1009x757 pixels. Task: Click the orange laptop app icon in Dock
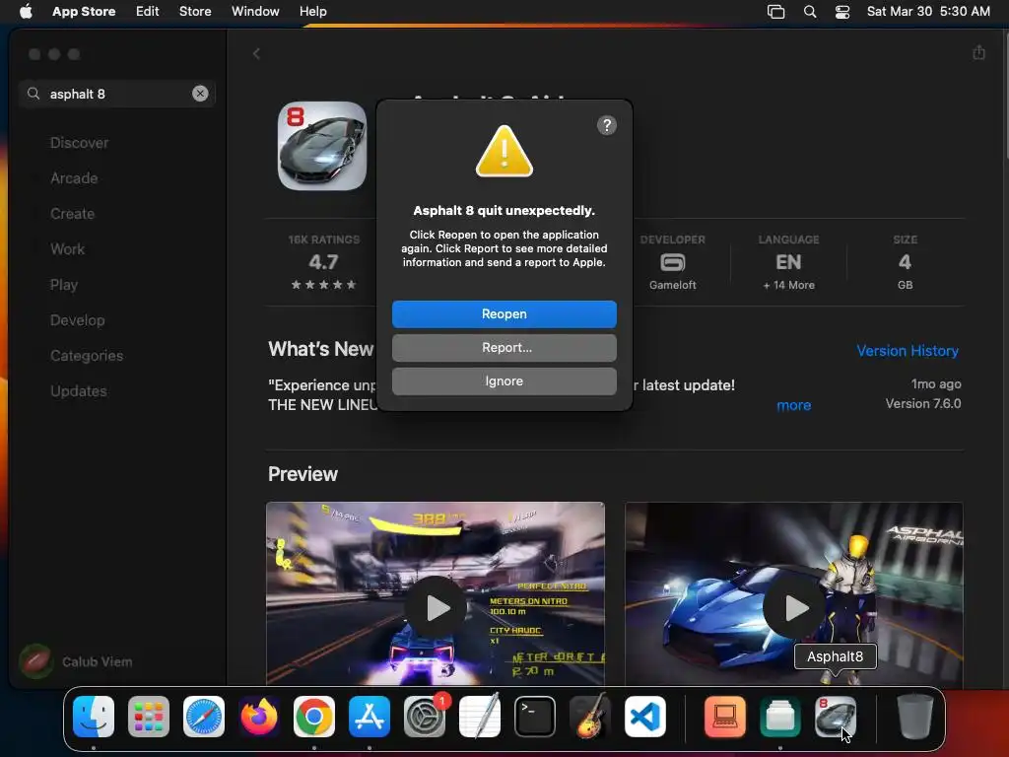click(x=725, y=717)
